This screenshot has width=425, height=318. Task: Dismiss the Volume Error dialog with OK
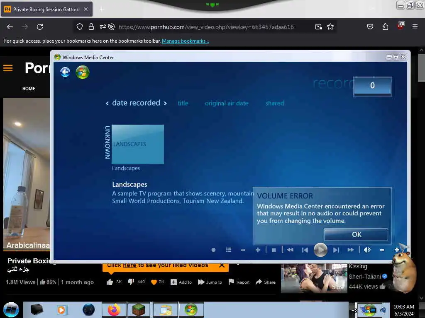click(356, 234)
